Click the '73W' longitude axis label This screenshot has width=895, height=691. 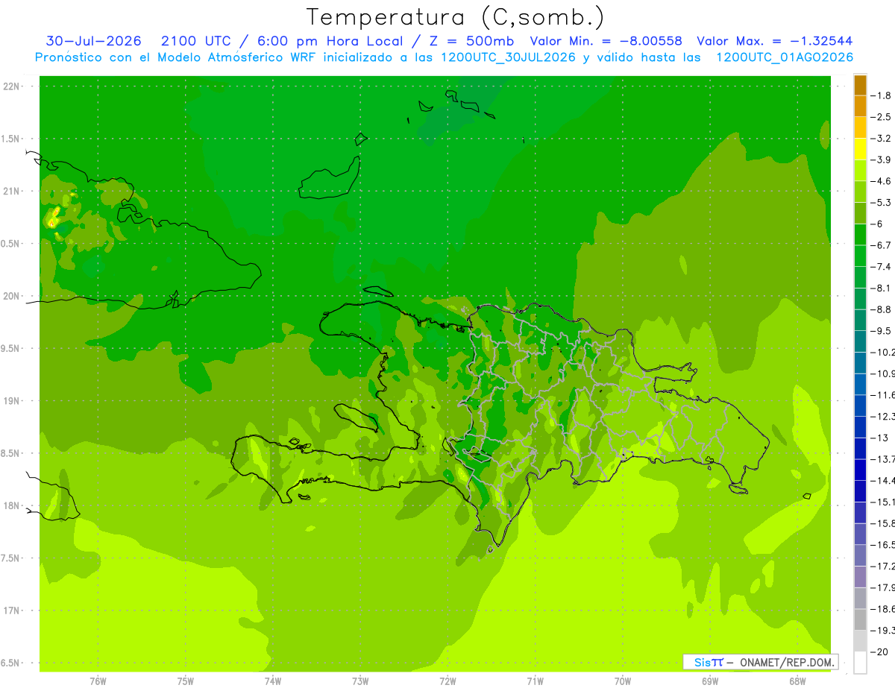pyautogui.click(x=360, y=681)
